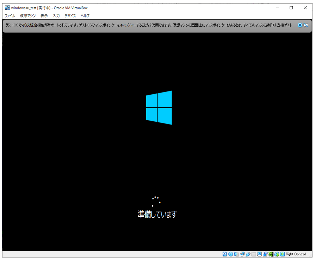
Task: Click the 準備しています text in the guest screen
Action: click(157, 214)
